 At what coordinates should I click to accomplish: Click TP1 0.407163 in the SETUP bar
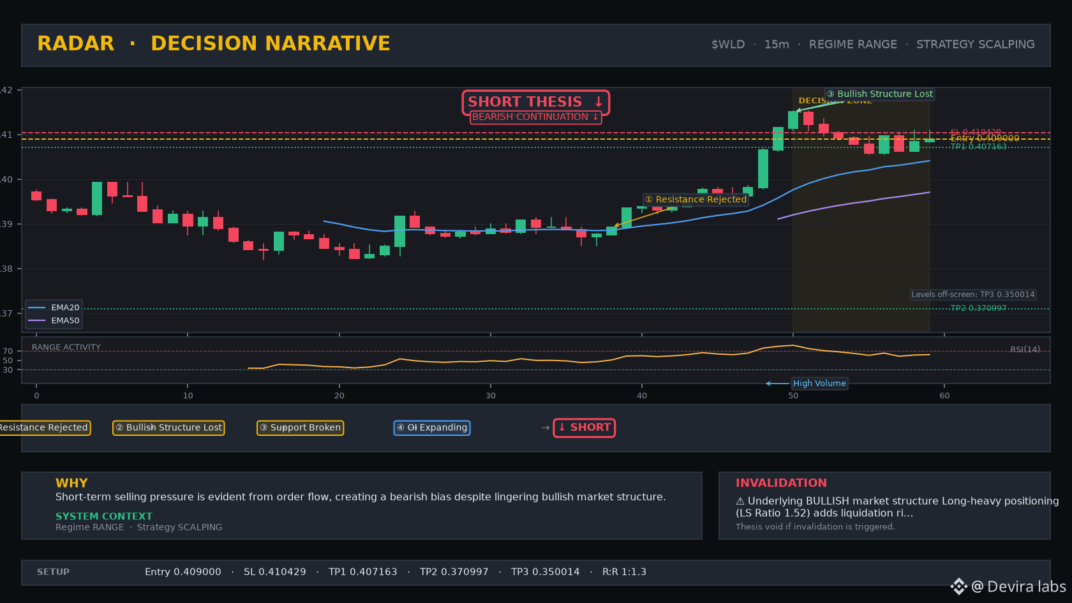[x=363, y=572]
